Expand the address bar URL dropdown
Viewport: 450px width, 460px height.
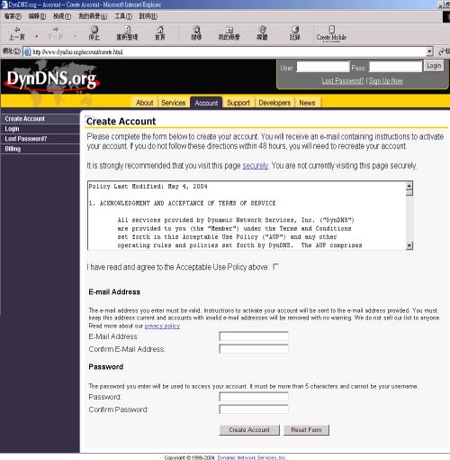[x=429, y=51]
